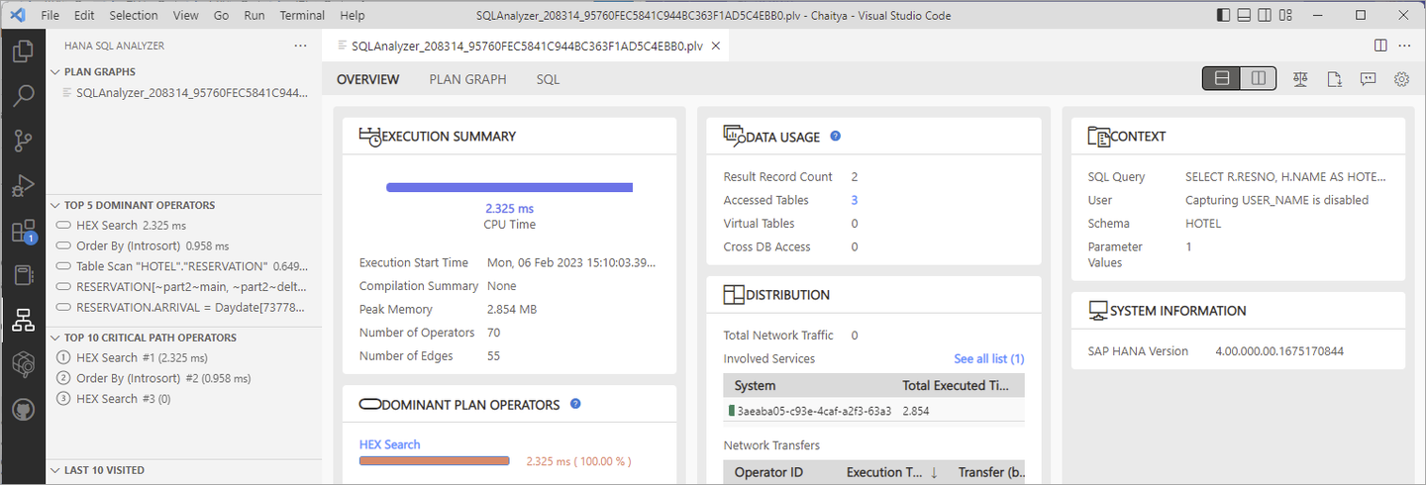Switch to the SQL tab
Viewport: 1426px width, 485px height.
(x=549, y=79)
